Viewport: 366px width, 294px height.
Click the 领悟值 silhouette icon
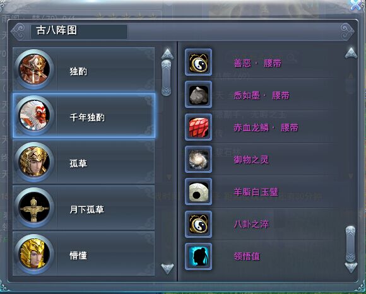click(x=198, y=256)
